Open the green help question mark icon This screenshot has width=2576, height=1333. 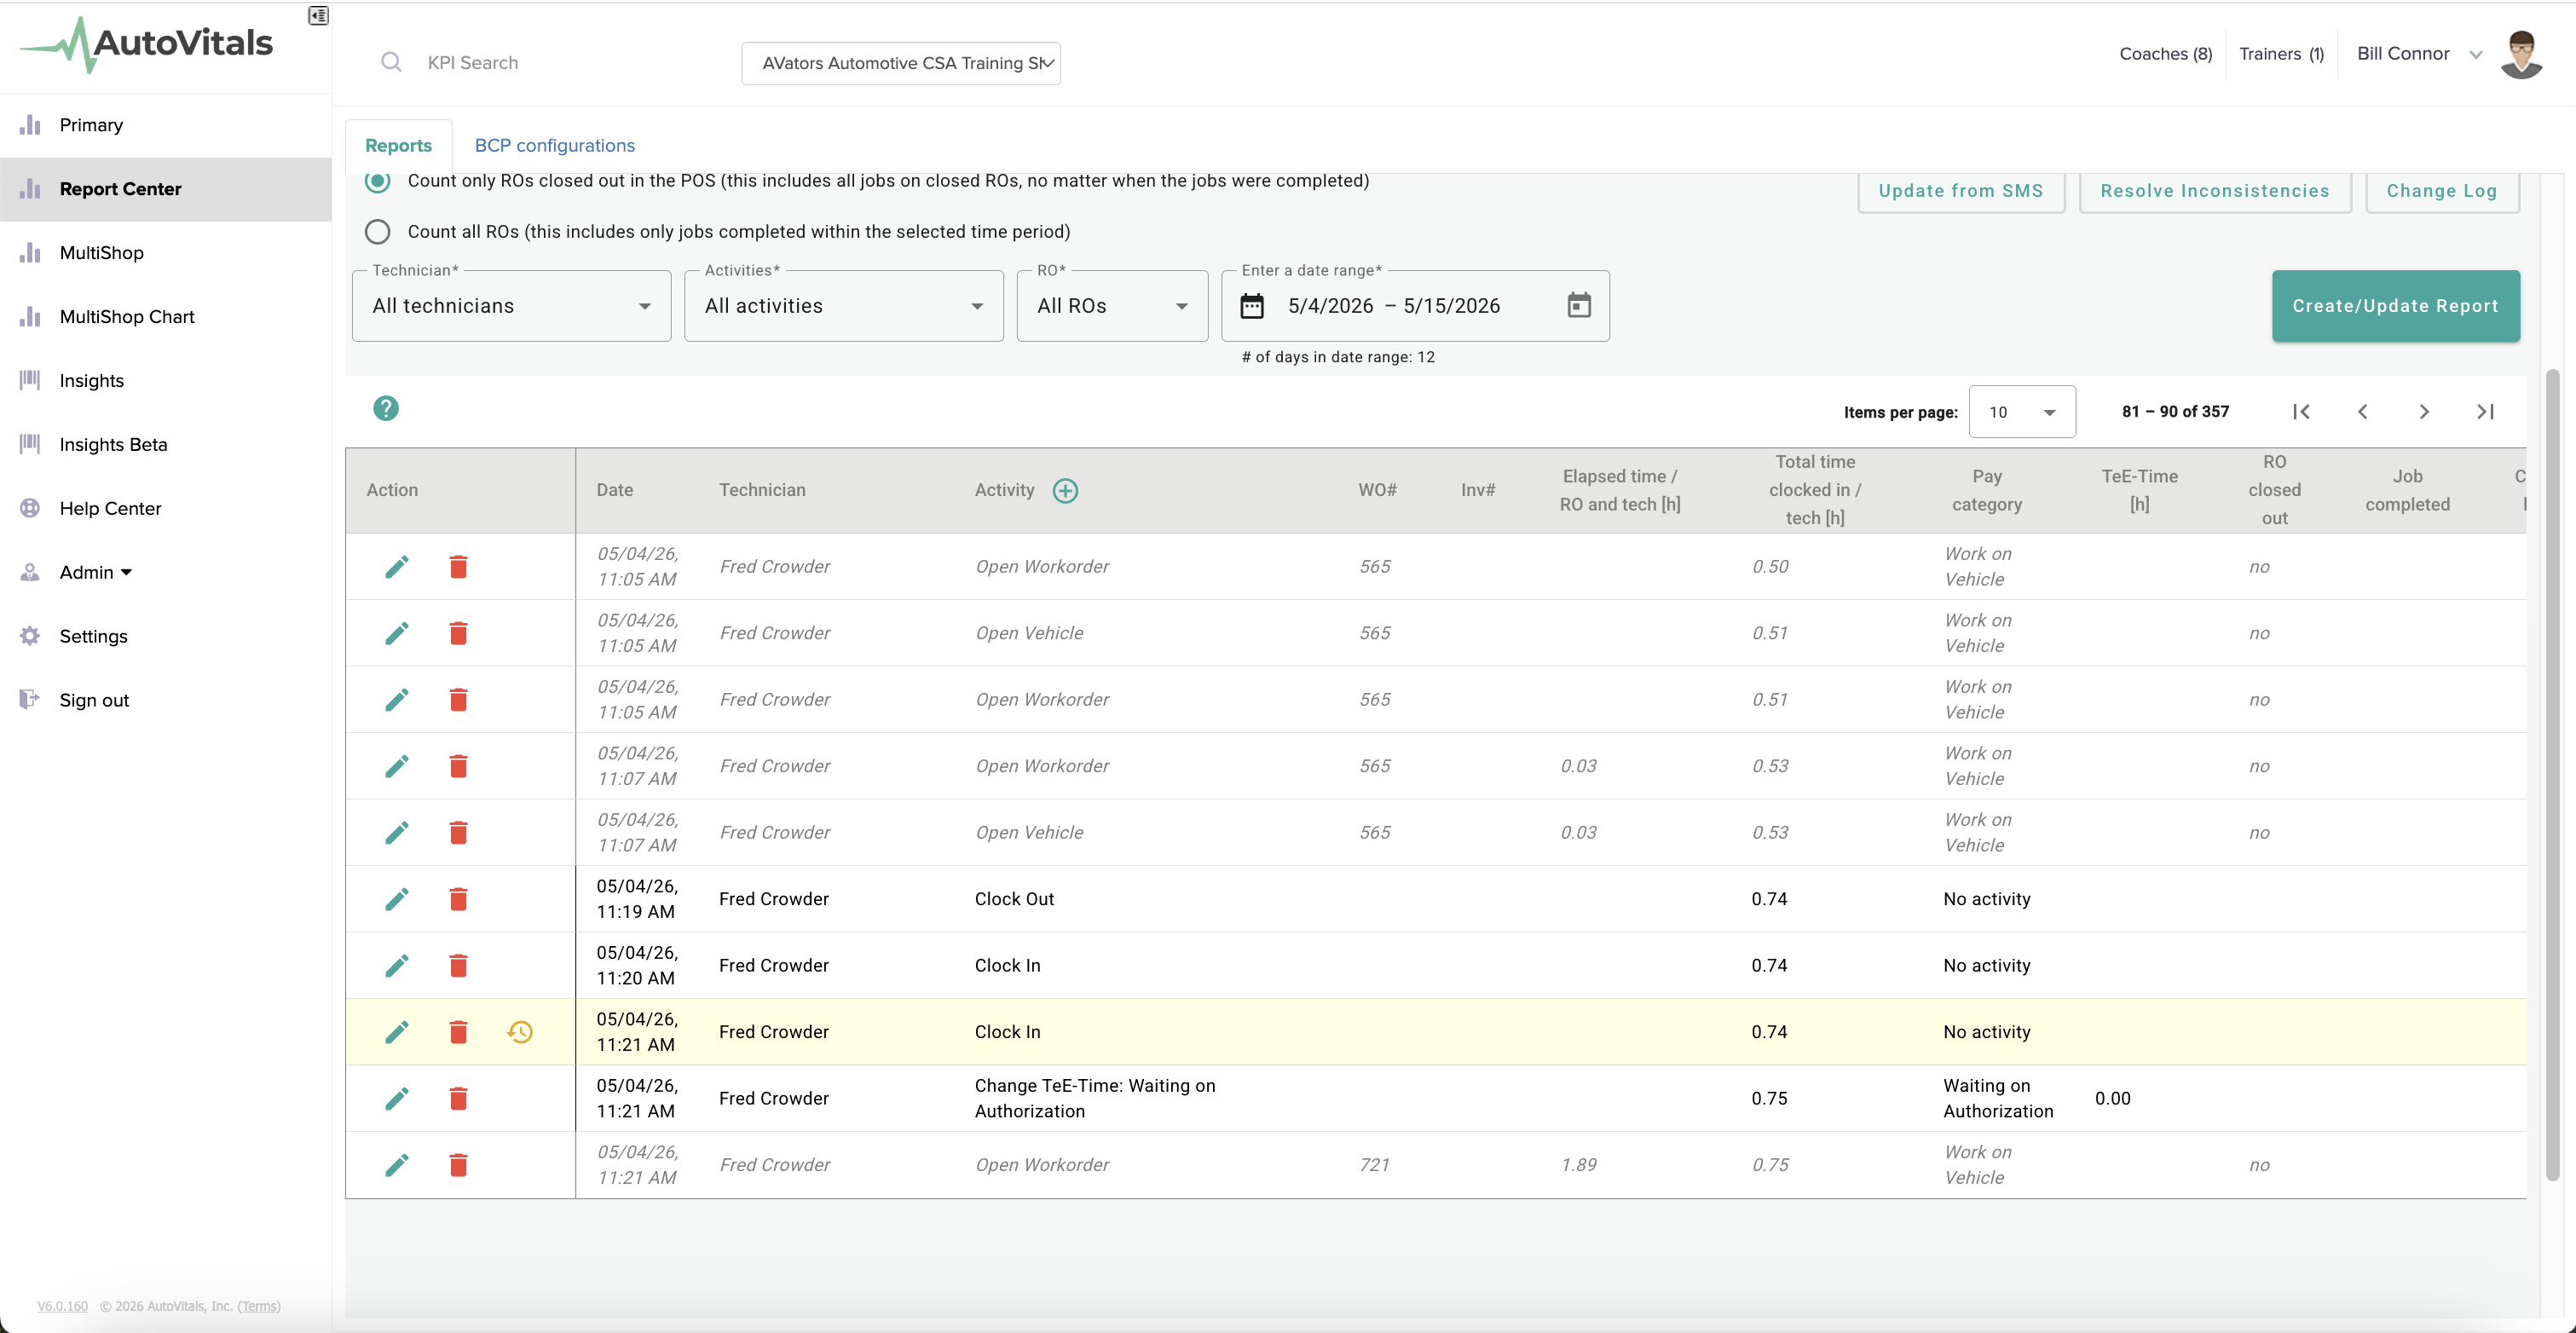(x=386, y=408)
